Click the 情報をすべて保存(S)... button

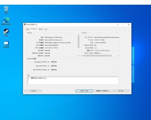click(x=103, y=91)
